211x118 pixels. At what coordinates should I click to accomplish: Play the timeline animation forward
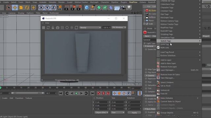[76, 93]
